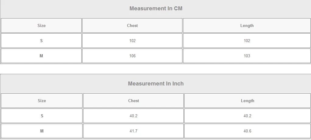Select the chest value 106 cell
The image size is (311, 140).
132,56
